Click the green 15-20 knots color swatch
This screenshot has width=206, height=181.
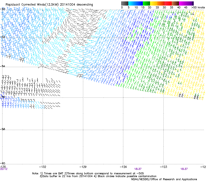pos(146,3)
